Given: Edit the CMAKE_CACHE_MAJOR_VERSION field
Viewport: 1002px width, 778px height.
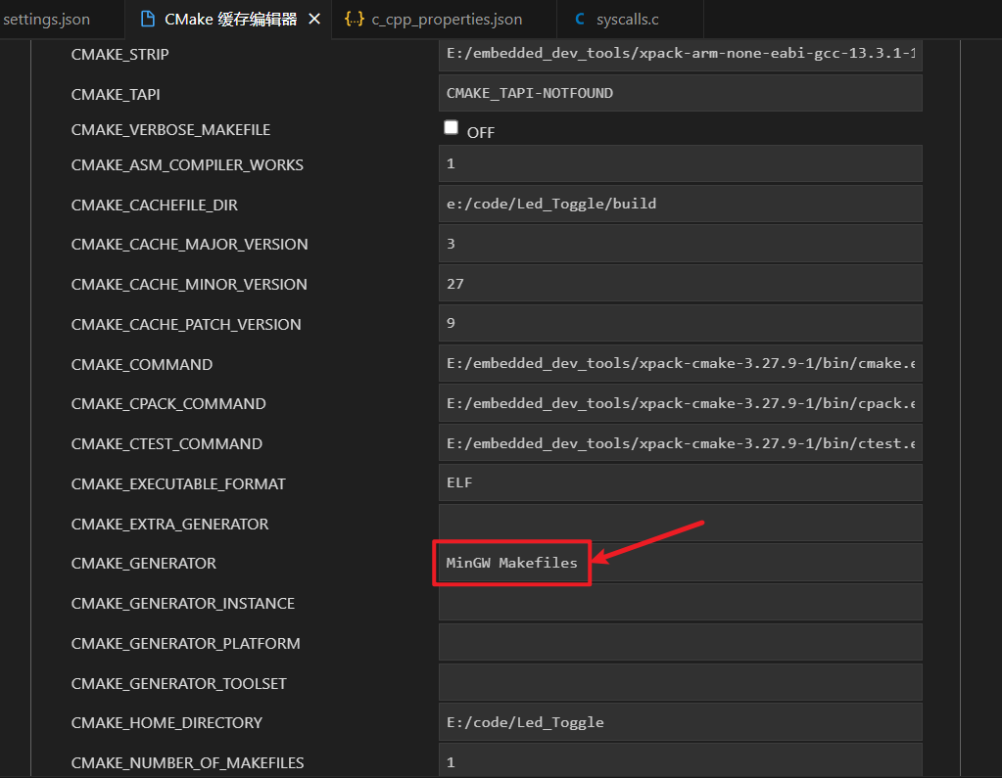Looking at the screenshot, I should [681, 244].
